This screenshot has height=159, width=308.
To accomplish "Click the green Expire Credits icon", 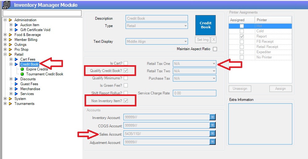I will pyautogui.click(x=23, y=69).
